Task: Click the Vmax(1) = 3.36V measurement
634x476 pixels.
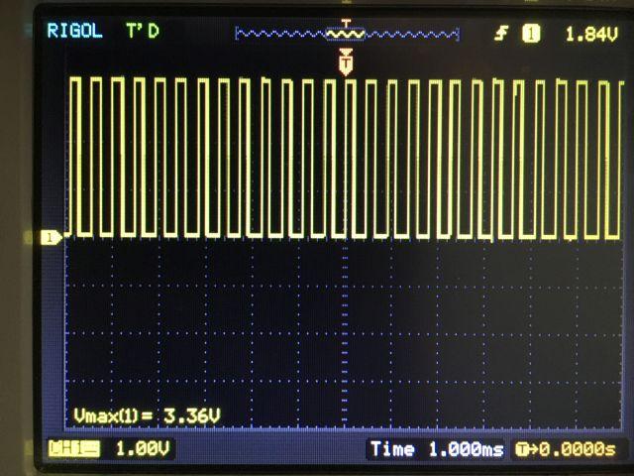Action: [147, 416]
